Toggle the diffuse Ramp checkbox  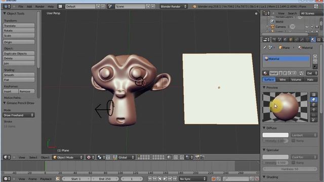point(293,141)
